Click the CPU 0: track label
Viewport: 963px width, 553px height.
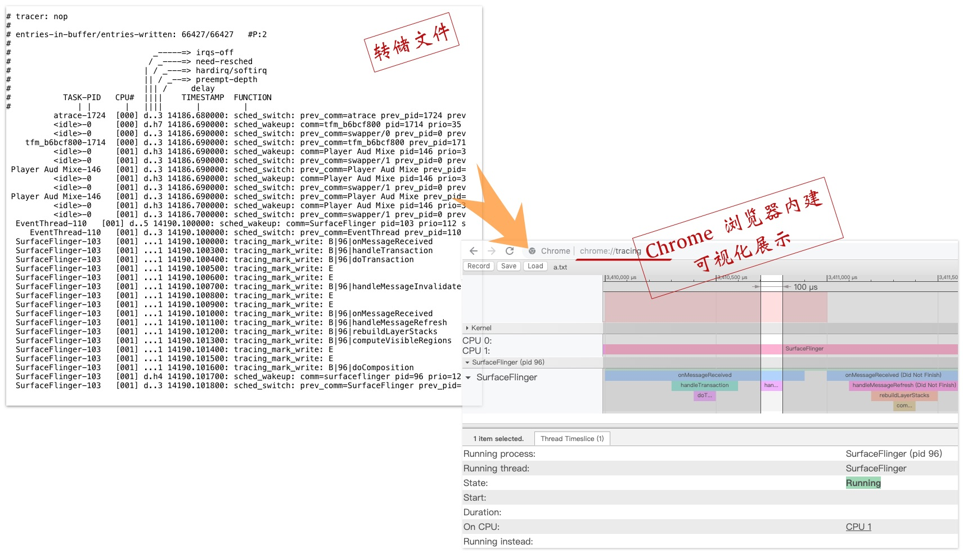(x=477, y=341)
